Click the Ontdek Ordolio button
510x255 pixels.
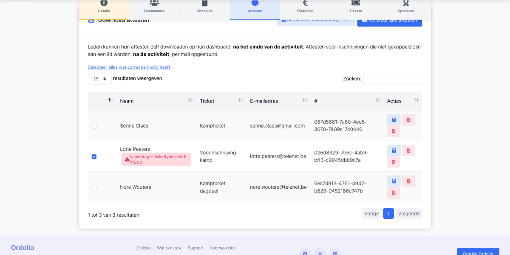(x=478, y=252)
